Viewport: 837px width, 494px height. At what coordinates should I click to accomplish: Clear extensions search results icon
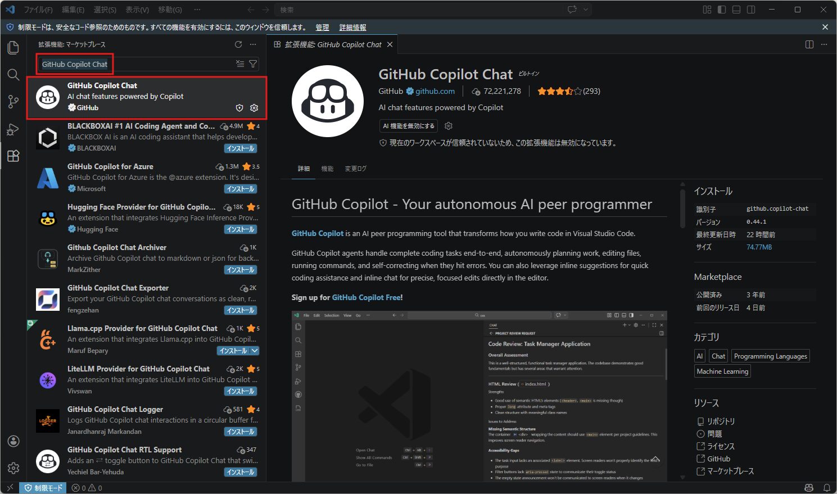[240, 64]
